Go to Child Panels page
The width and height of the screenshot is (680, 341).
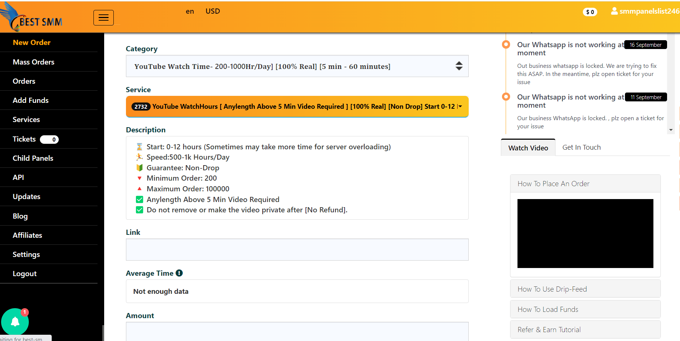click(33, 158)
